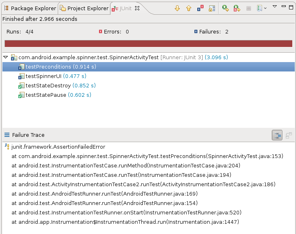Close the JUnit tab
Viewport: 296px width, 234px height.
pyautogui.click(x=137, y=8)
